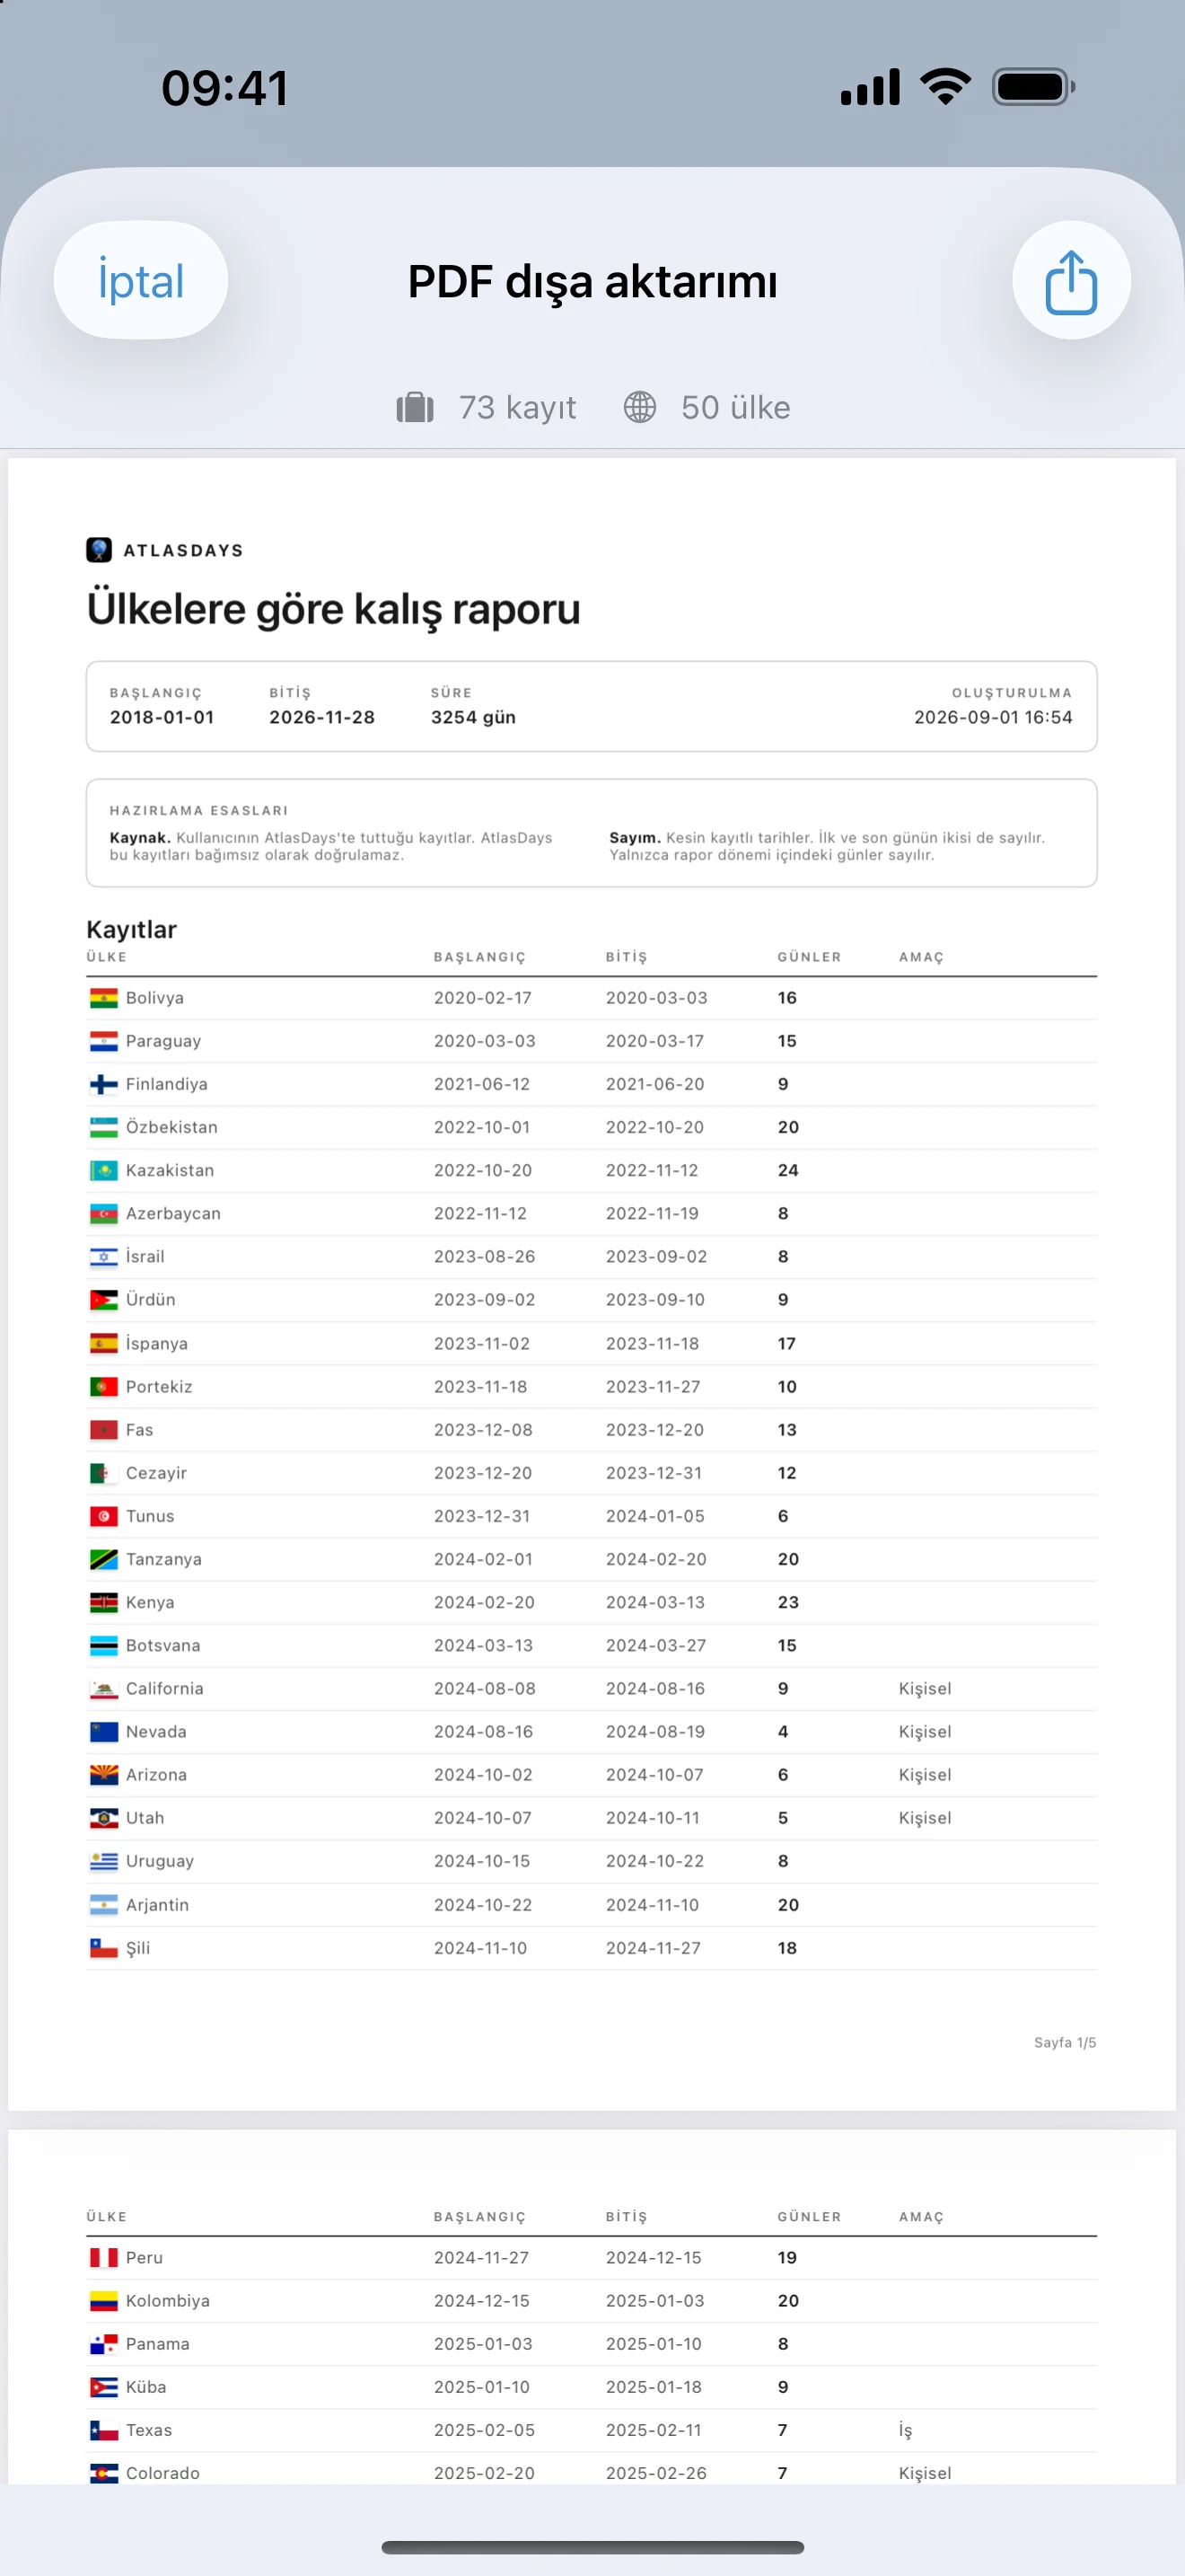Screen dimensions: 1185x2576
Task: Click the Finlandiya flag icon
Action: point(104,1084)
